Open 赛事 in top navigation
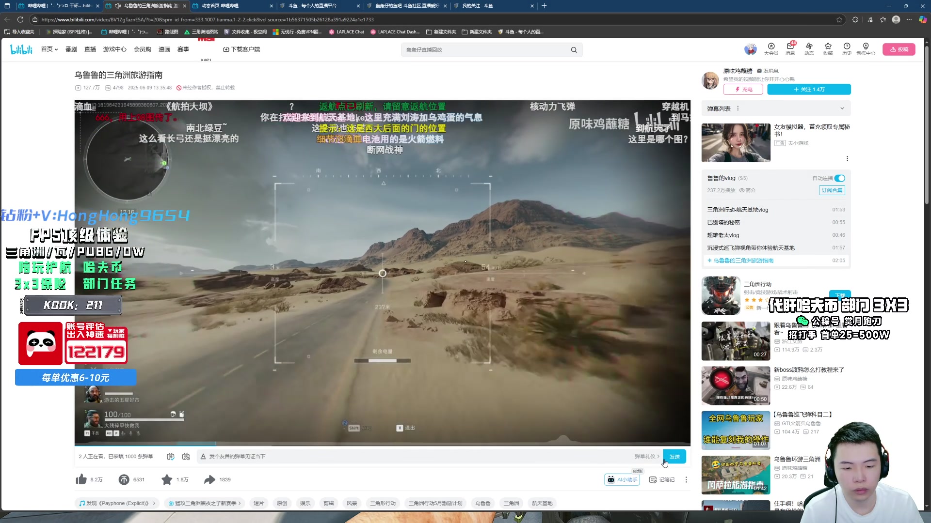 click(183, 49)
